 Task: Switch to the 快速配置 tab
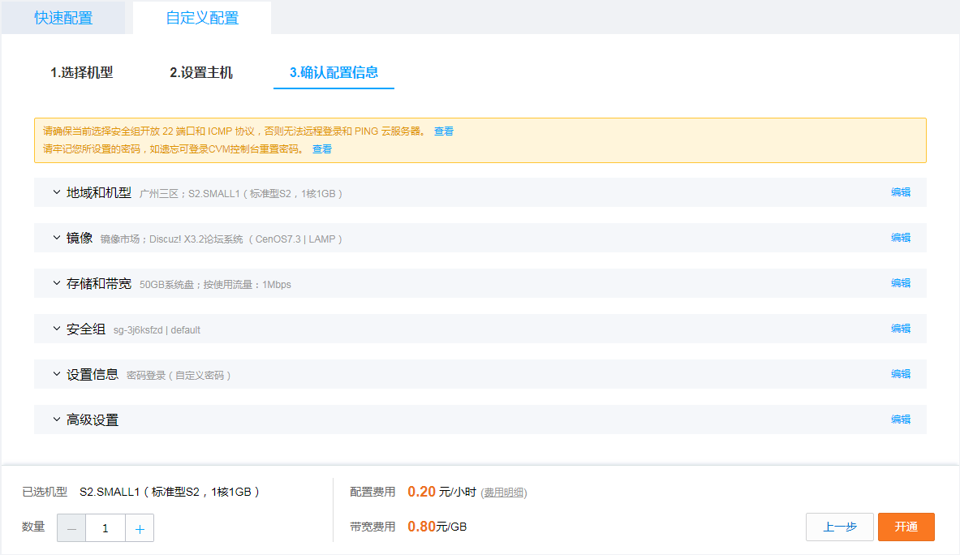[x=63, y=18]
